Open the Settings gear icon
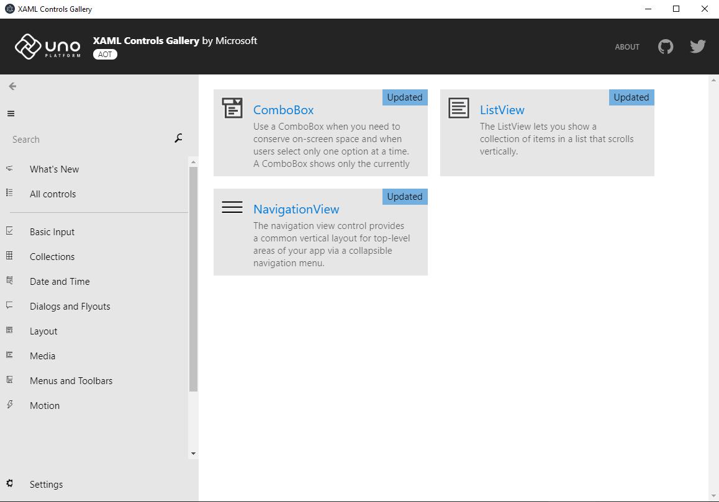The height and width of the screenshot is (502, 719). click(10, 484)
